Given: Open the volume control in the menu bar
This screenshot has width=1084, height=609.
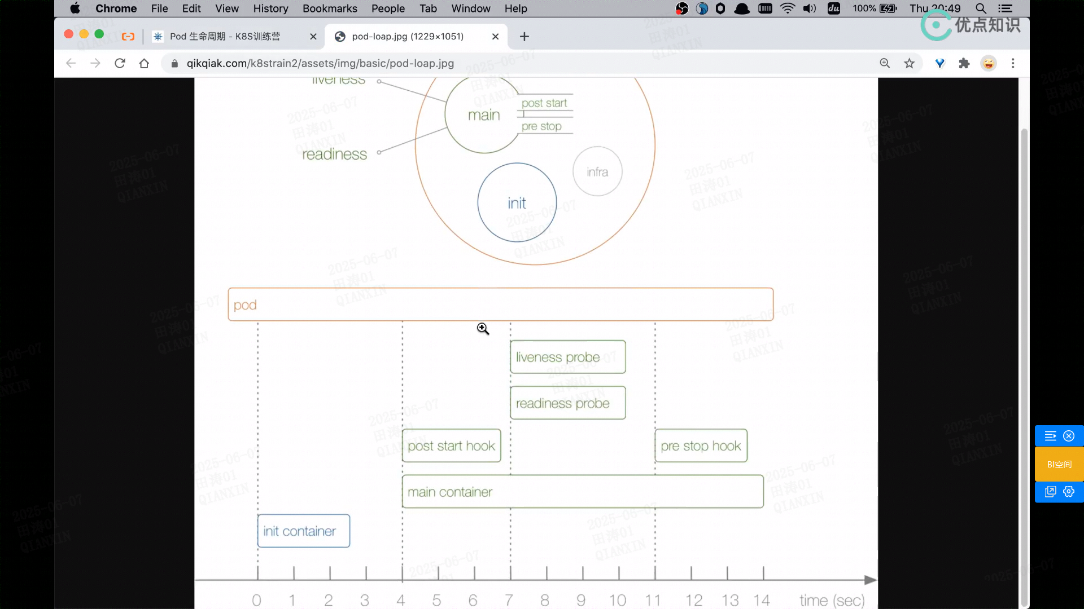Looking at the screenshot, I should click(x=810, y=8).
